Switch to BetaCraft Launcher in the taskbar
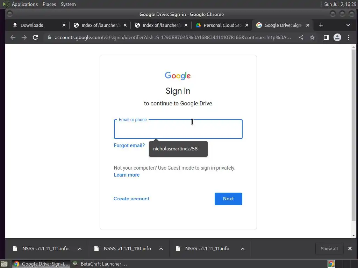The width and height of the screenshot is (358, 268). tap(100, 264)
